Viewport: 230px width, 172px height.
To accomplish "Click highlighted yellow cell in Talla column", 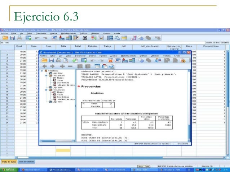I will click(x=63, y=150).
